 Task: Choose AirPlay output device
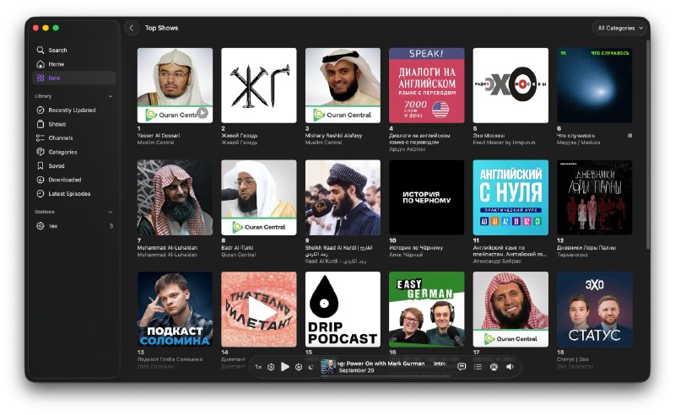tap(494, 367)
